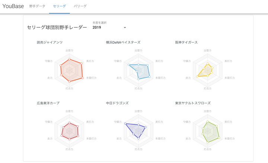Click the 横浜DeNAベイスターズ team title
268x163 pixels.
coord(123,42)
